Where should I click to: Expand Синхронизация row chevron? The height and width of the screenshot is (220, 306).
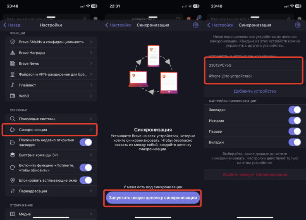coord(91,130)
